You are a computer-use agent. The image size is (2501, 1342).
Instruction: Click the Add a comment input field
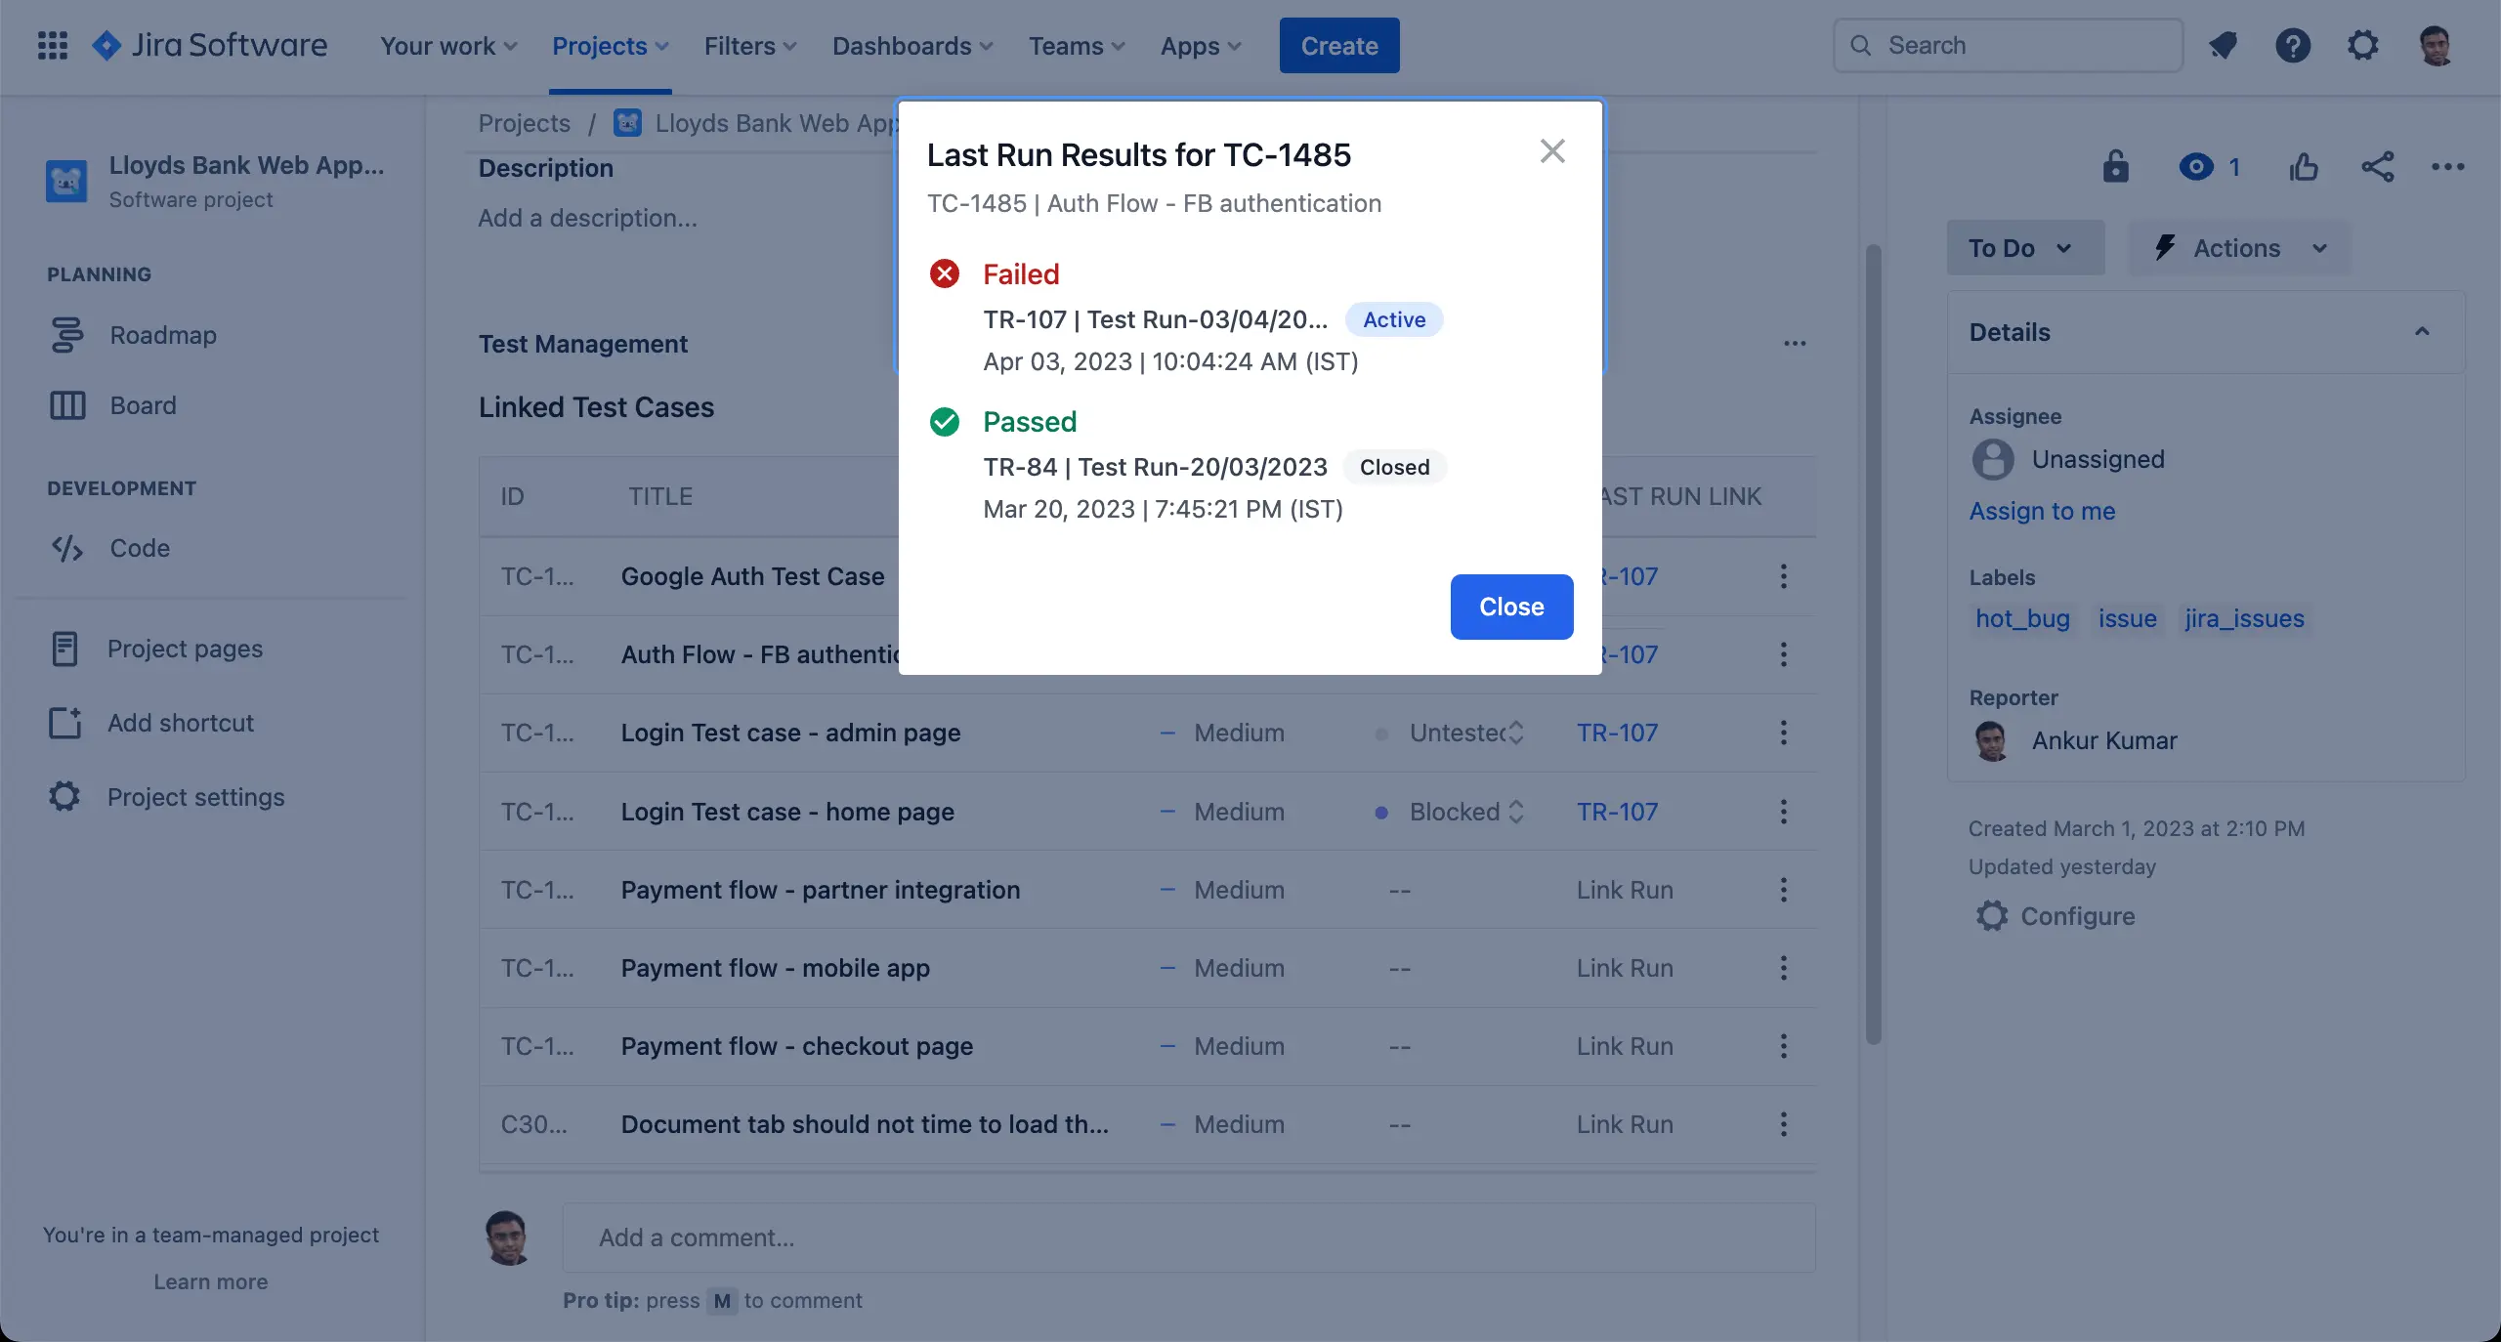[1188, 1237]
